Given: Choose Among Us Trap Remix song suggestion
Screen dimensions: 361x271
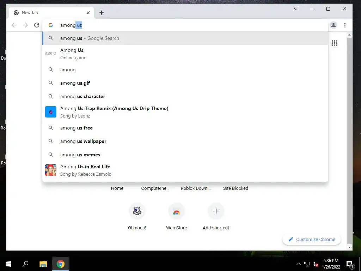Looking at the screenshot, I should pos(185,112).
